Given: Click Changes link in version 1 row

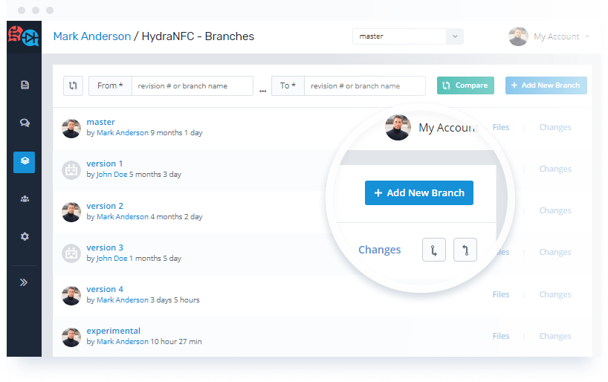Looking at the screenshot, I should (555, 169).
